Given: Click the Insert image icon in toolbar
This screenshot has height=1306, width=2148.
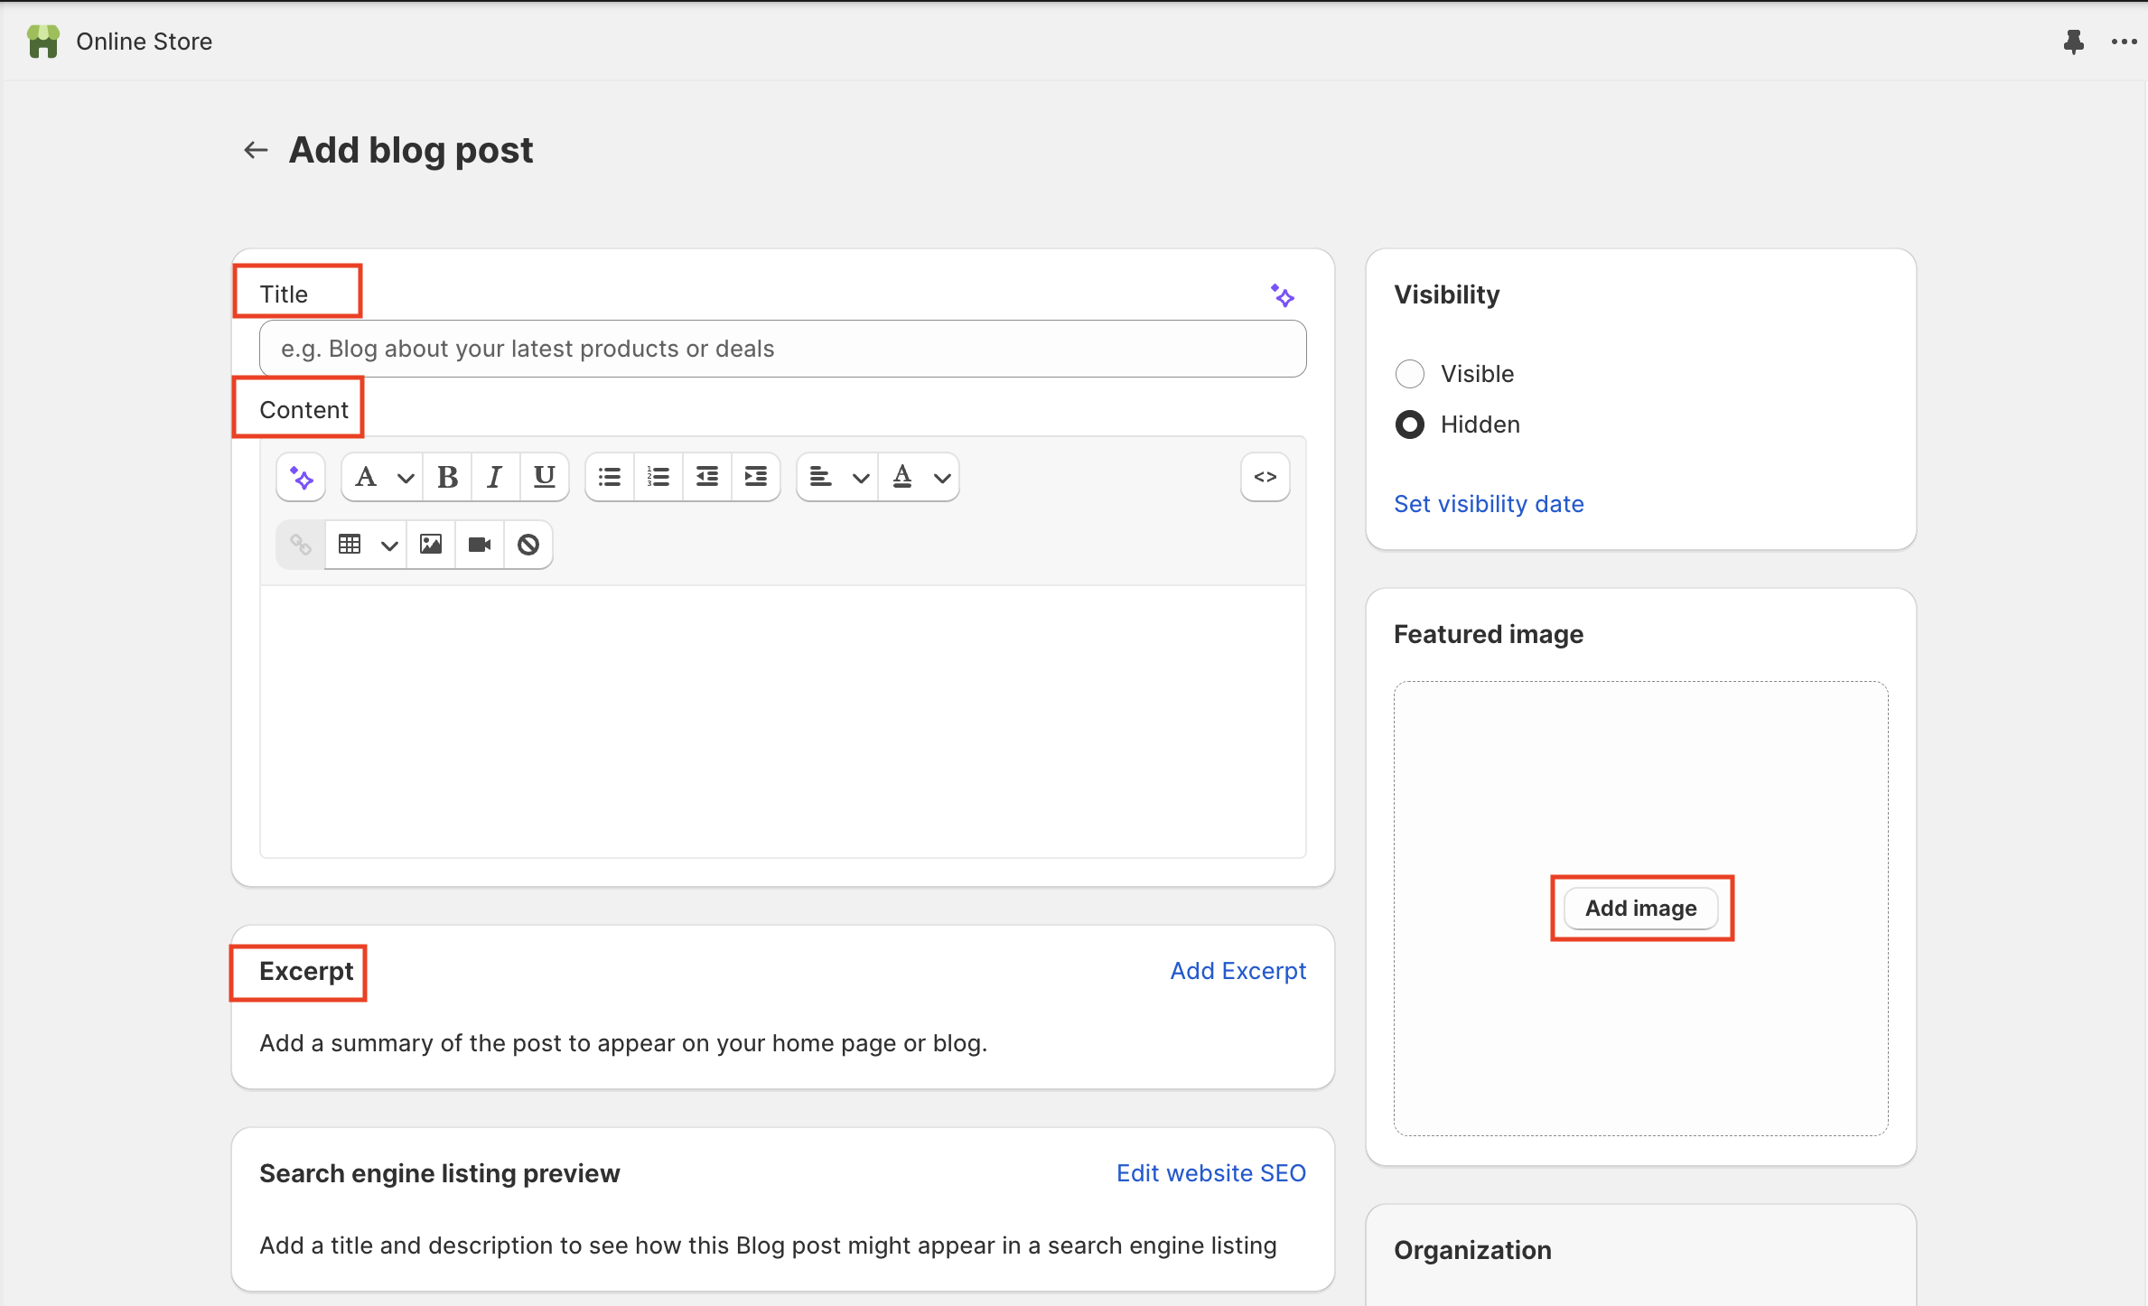Looking at the screenshot, I should [431, 545].
